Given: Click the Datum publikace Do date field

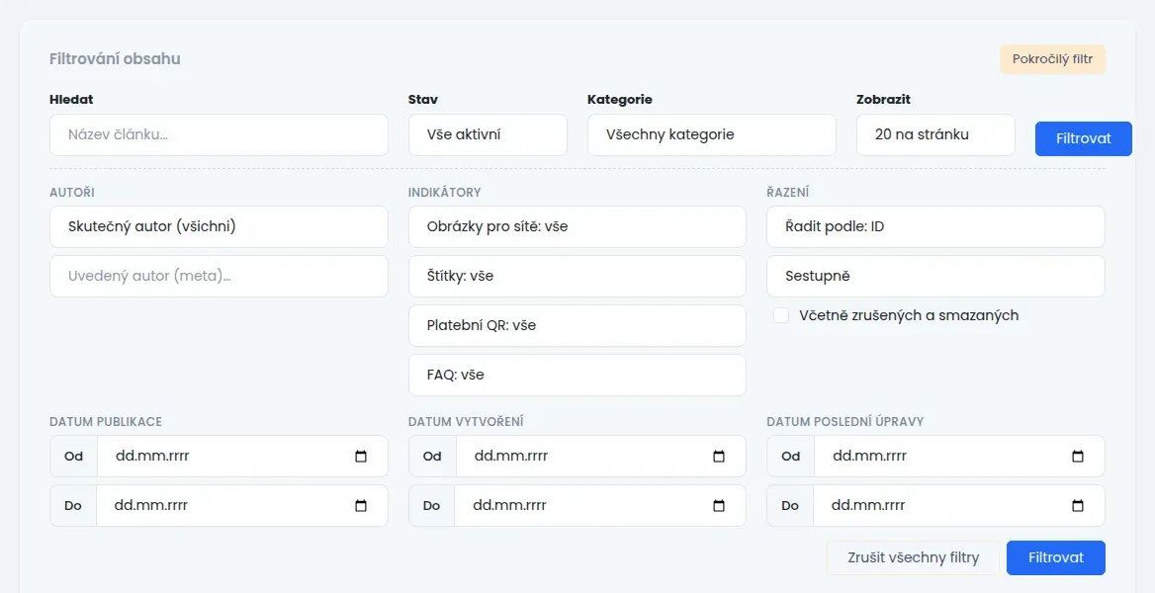Looking at the screenshot, I should pos(241,505).
